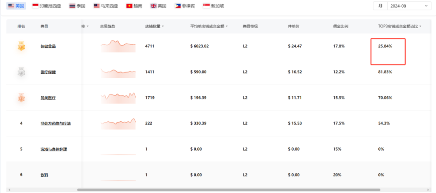
Task: Open the 非处方药物与疗法 category link
Action: click(x=56, y=123)
